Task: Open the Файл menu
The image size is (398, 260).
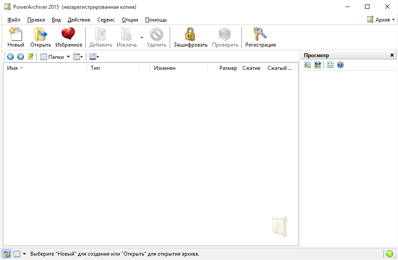Action: 14,20
